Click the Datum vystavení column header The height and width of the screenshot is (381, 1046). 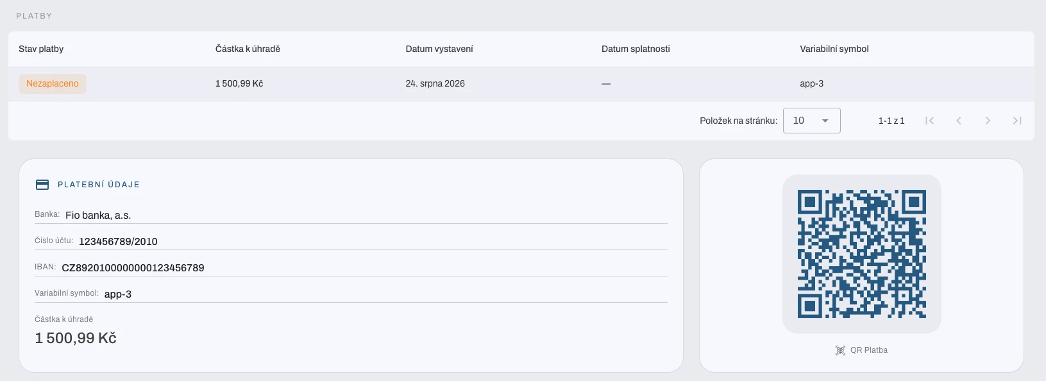click(439, 49)
